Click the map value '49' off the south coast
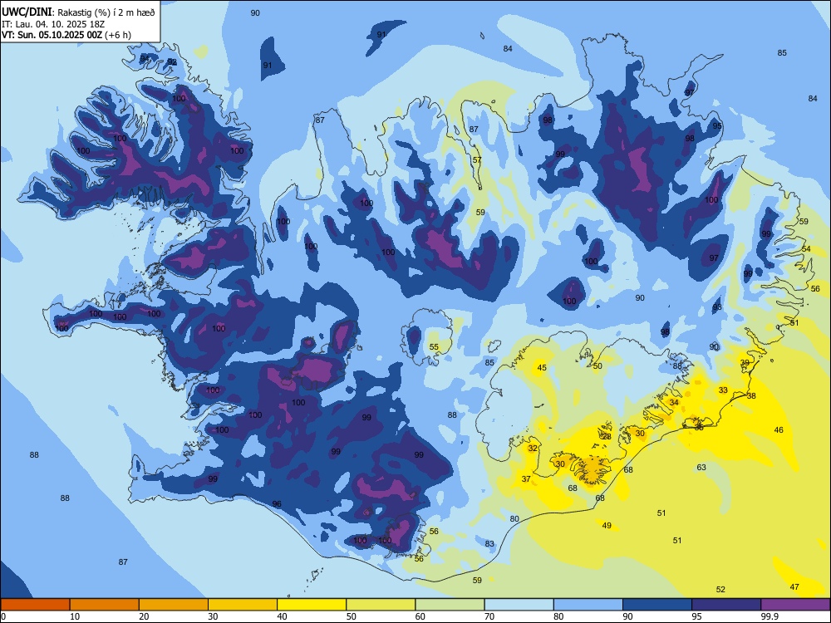The height and width of the screenshot is (623, 831). point(607,526)
